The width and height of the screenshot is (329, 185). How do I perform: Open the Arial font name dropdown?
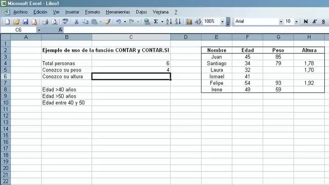click(281, 22)
